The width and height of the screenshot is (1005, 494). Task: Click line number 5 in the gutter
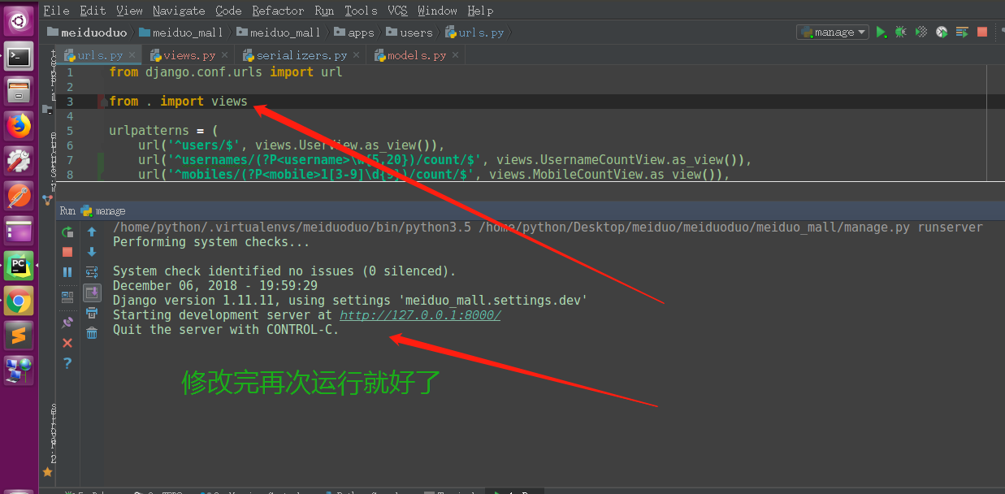click(70, 130)
